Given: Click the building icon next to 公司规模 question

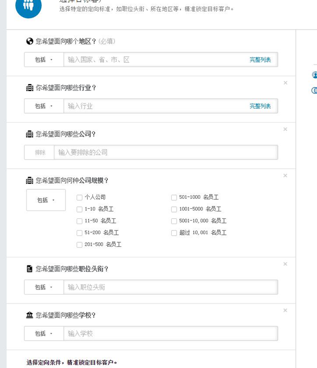Looking at the screenshot, I should (30, 180).
